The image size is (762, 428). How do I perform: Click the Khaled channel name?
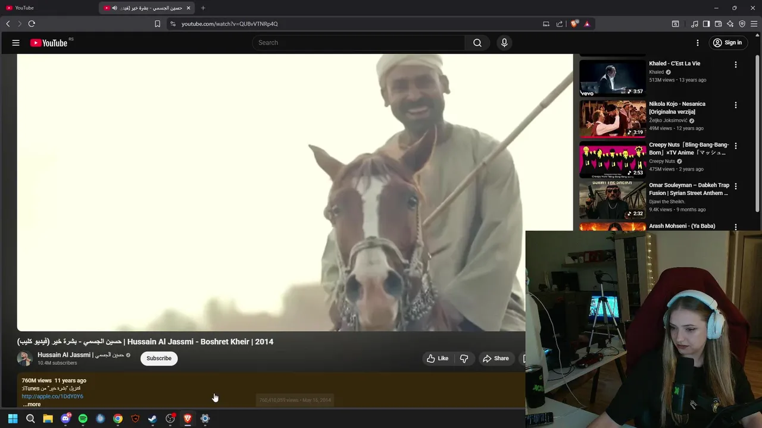656,72
